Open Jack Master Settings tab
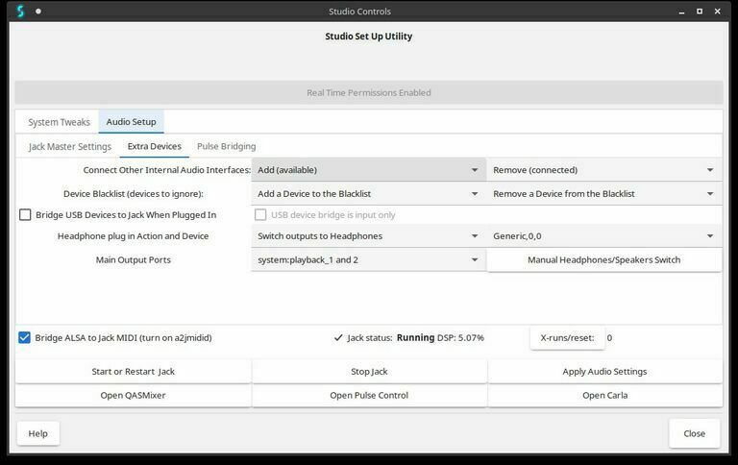 tap(69, 146)
